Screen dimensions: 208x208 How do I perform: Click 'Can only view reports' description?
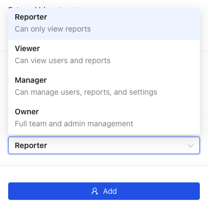pos(53,29)
